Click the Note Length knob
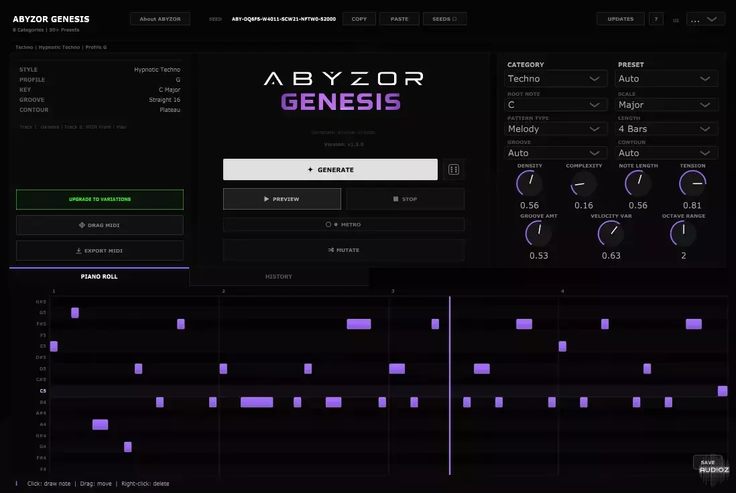 click(x=638, y=184)
